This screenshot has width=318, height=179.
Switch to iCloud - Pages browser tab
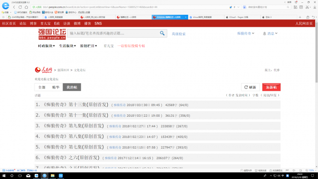pos(242,17)
